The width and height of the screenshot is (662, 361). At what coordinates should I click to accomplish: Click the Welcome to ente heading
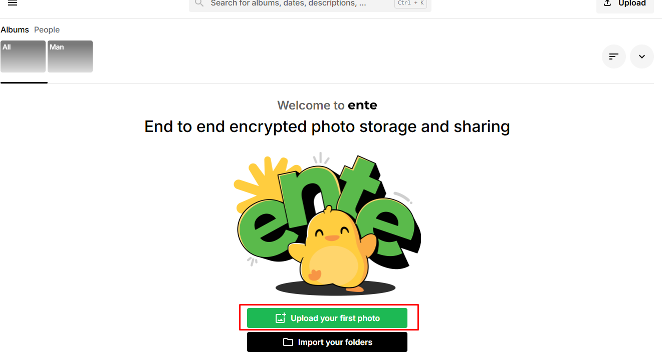coord(327,105)
